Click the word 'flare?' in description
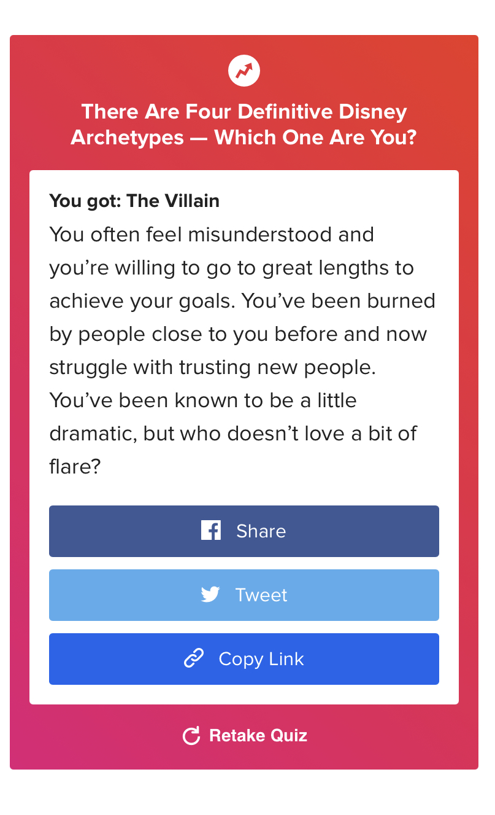Image resolution: width=495 pixels, height=815 pixels. point(75,467)
